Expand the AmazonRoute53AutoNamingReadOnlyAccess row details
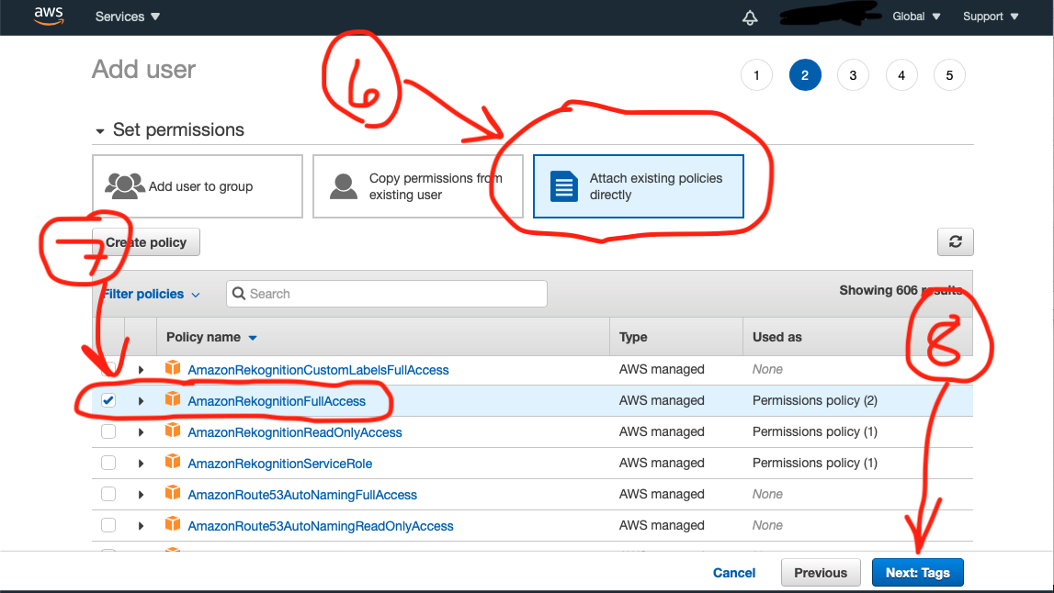Viewport: 1054px width, 593px height. tap(141, 526)
